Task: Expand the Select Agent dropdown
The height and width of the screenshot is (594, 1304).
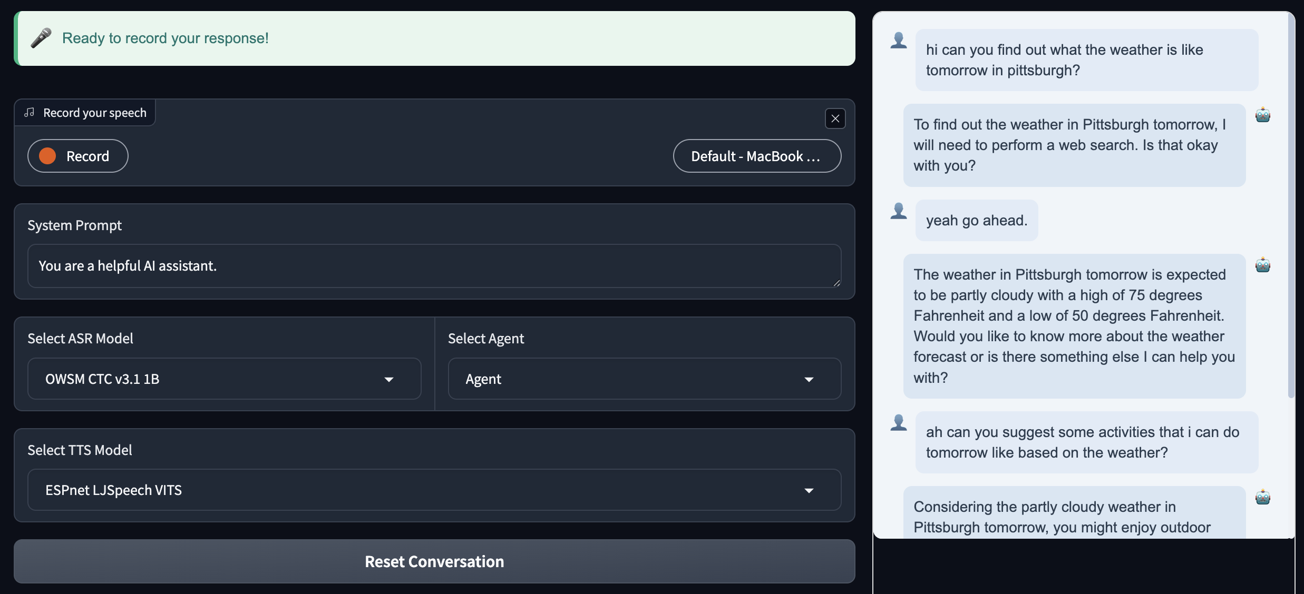Action: tap(644, 379)
